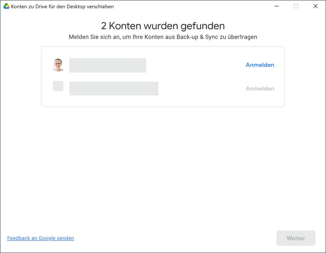
Task: Open 'Feedback an Google senden' link
Action: click(41, 238)
